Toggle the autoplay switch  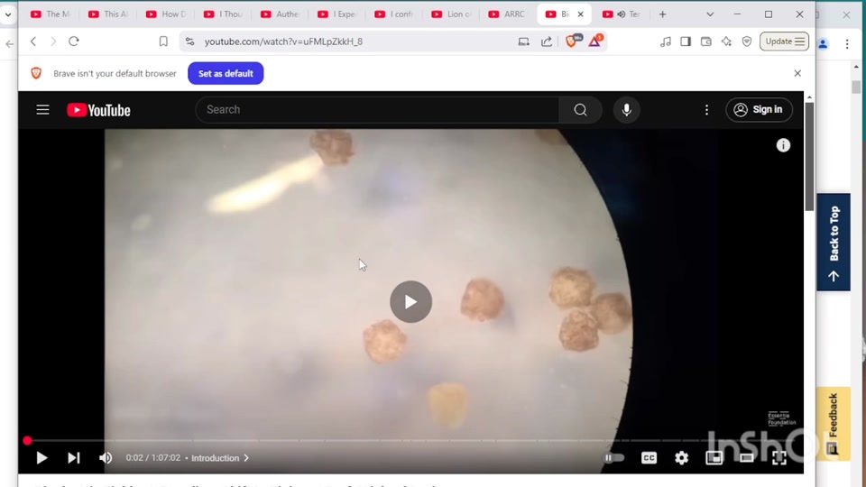[x=614, y=458]
